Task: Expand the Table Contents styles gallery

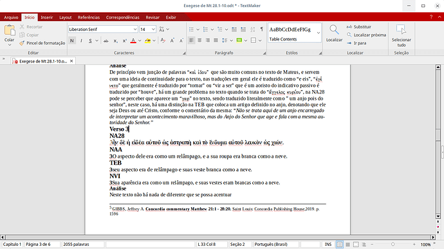Action: pos(319,33)
